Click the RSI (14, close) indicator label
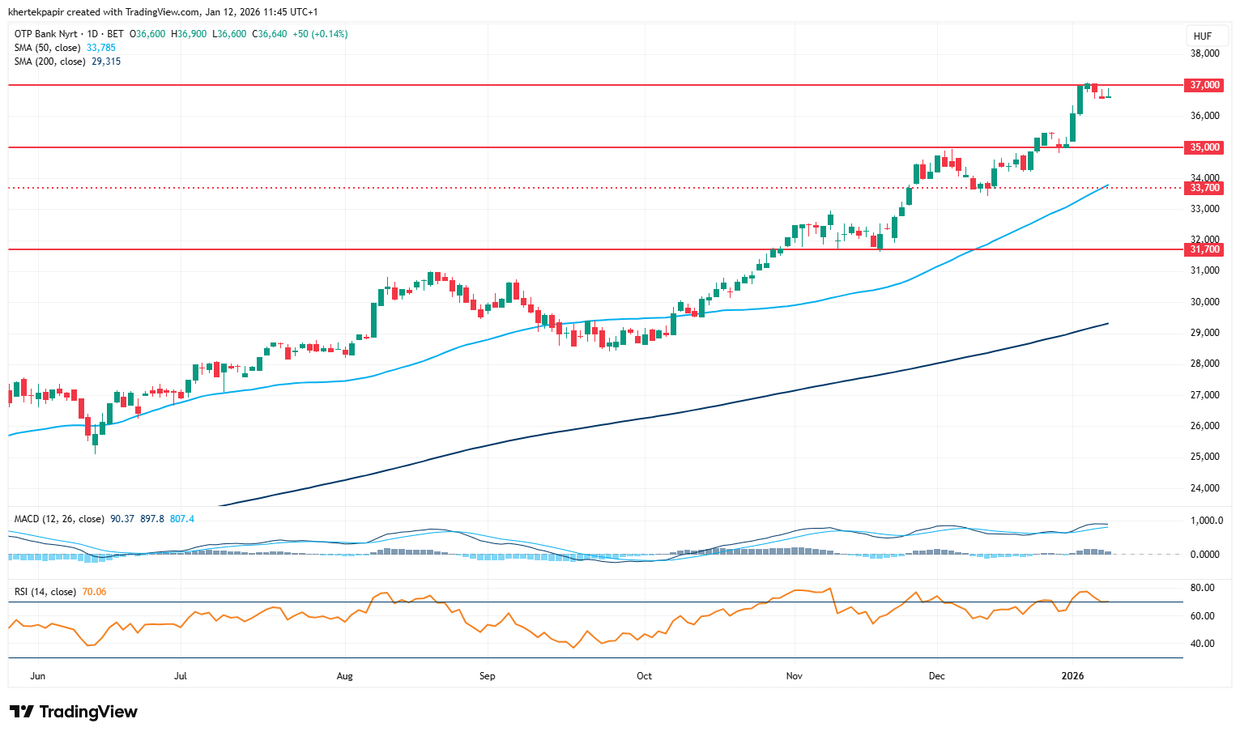 click(45, 592)
